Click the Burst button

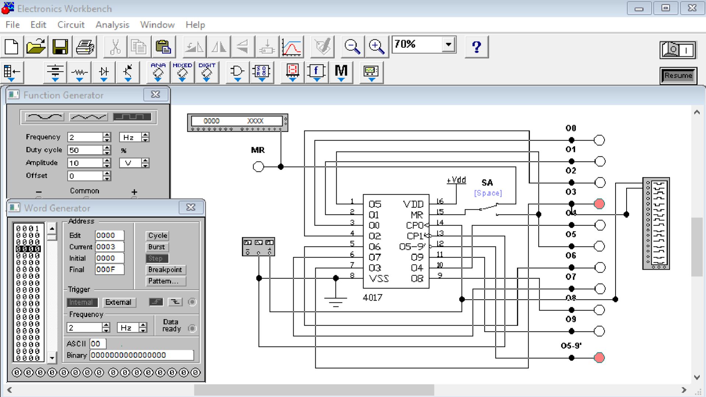click(157, 247)
